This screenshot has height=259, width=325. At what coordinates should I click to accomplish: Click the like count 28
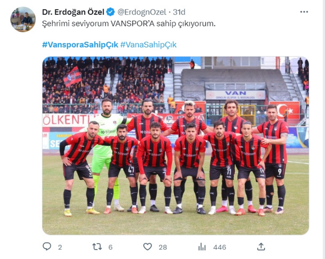[x=162, y=247]
